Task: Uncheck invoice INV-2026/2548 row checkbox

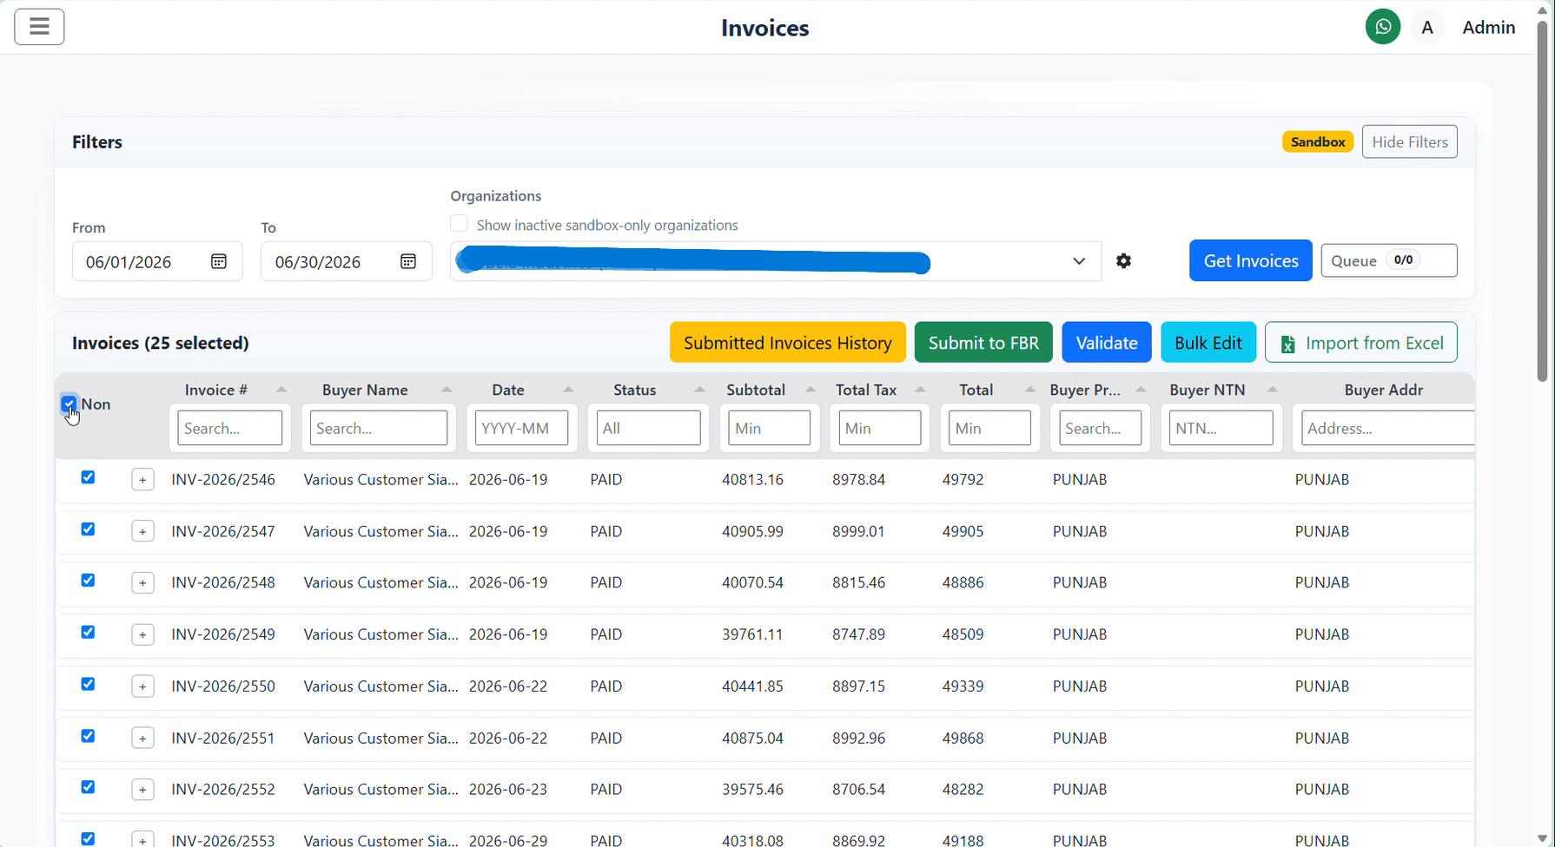Action: pos(88,581)
